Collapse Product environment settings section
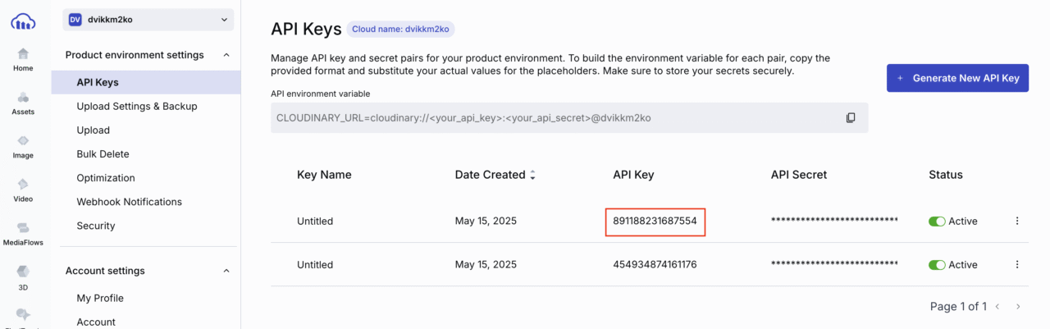 (x=226, y=55)
